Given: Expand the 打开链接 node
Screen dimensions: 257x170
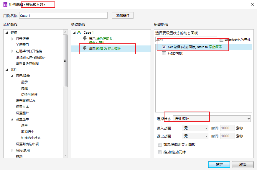Looking at the screenshot, I should 12,39.
